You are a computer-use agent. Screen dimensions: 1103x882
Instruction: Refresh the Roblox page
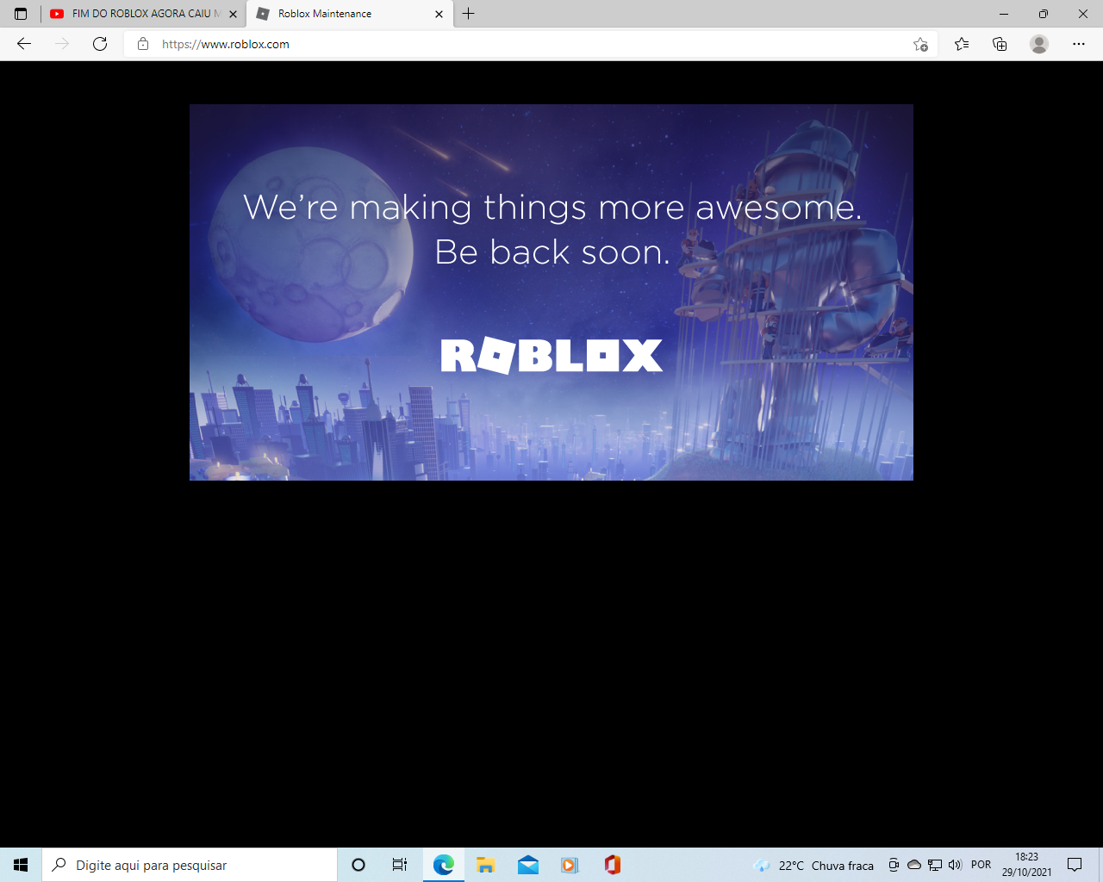pos(100,44)
